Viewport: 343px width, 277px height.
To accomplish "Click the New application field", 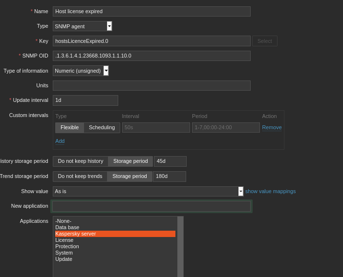I will pos(151,206).
